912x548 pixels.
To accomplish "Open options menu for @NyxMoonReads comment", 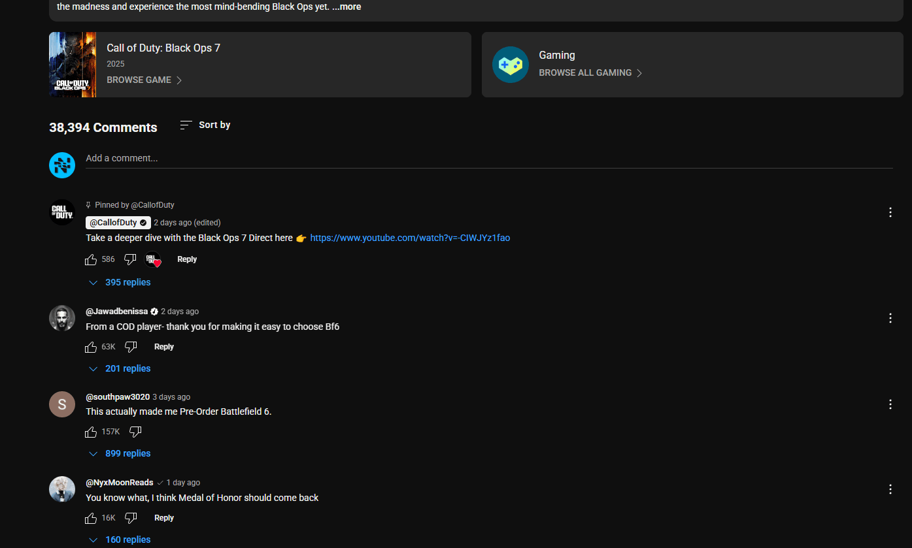I will 890,489.
